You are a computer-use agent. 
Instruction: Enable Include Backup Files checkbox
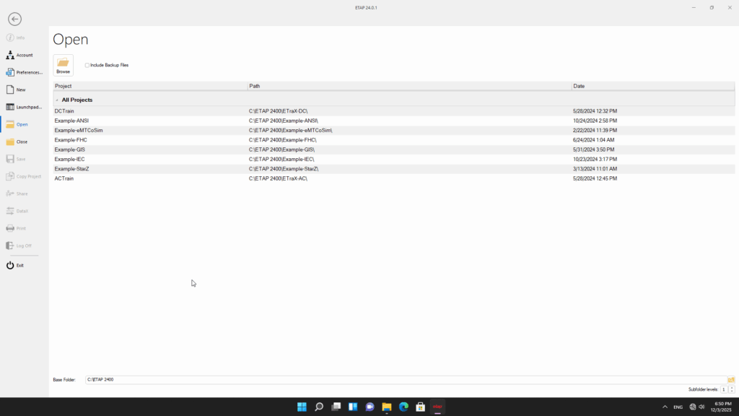tap(87, 65)
